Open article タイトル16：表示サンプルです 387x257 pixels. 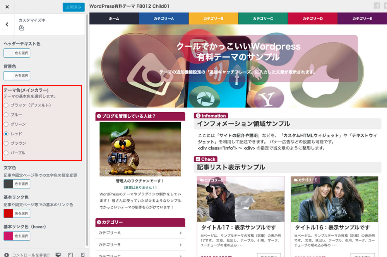pyautogui.click(x=332, y=227)
